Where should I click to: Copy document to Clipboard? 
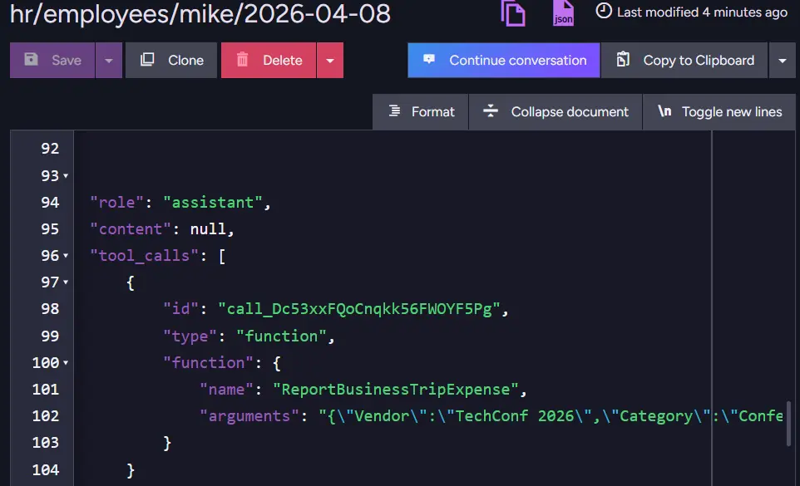point(684,60)
